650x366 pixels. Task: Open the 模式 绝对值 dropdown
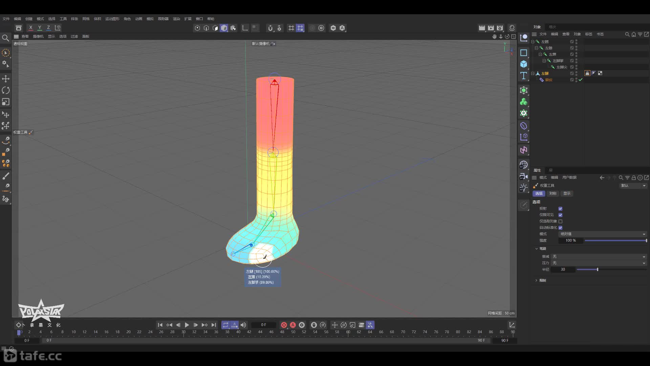pyautogui.click(x=603, y=234)
